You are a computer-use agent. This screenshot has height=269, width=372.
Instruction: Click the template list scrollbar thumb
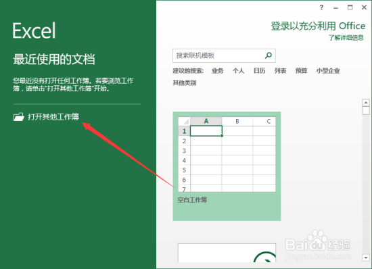(x=366, y=110)
